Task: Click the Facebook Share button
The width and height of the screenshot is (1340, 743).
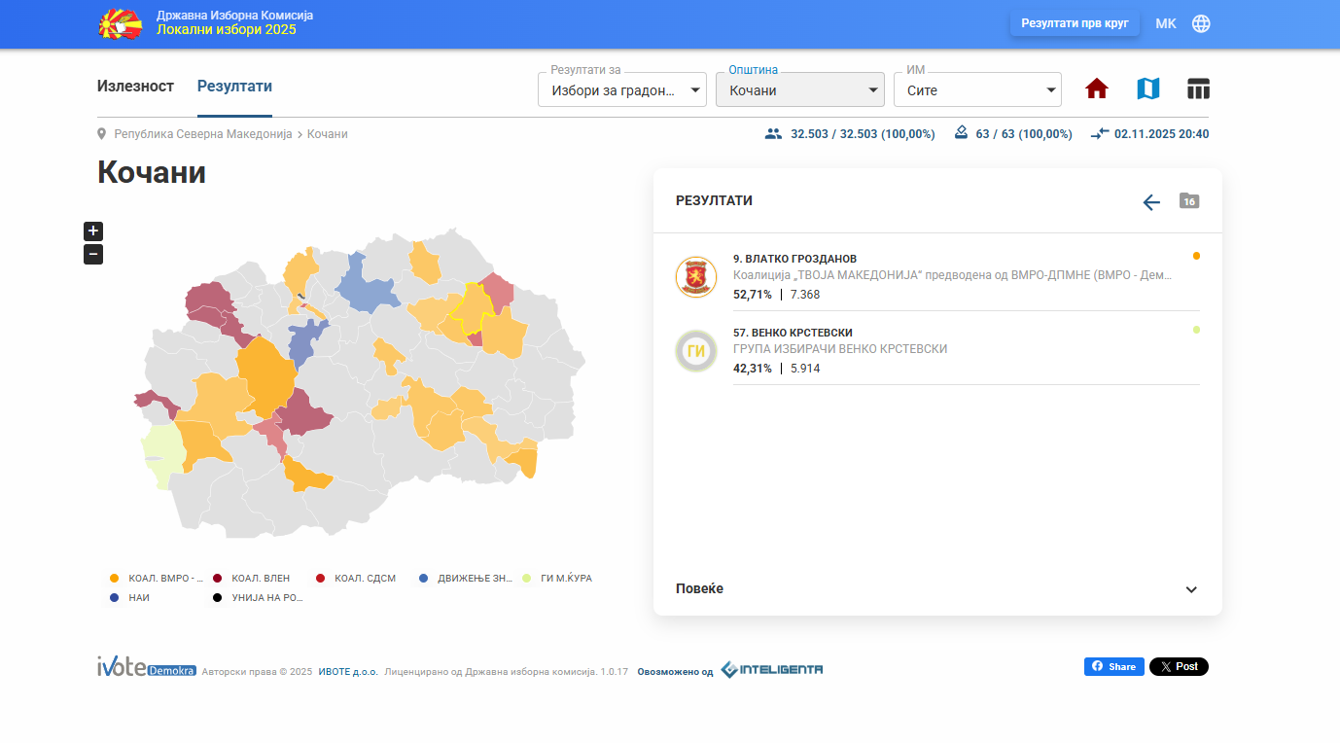Action: pyautogui.click(x=1113, y=667)
